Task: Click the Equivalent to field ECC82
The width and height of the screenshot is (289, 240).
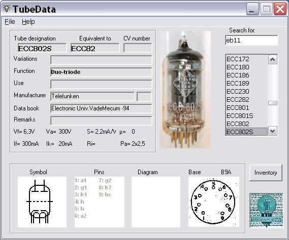Action: 95,48
